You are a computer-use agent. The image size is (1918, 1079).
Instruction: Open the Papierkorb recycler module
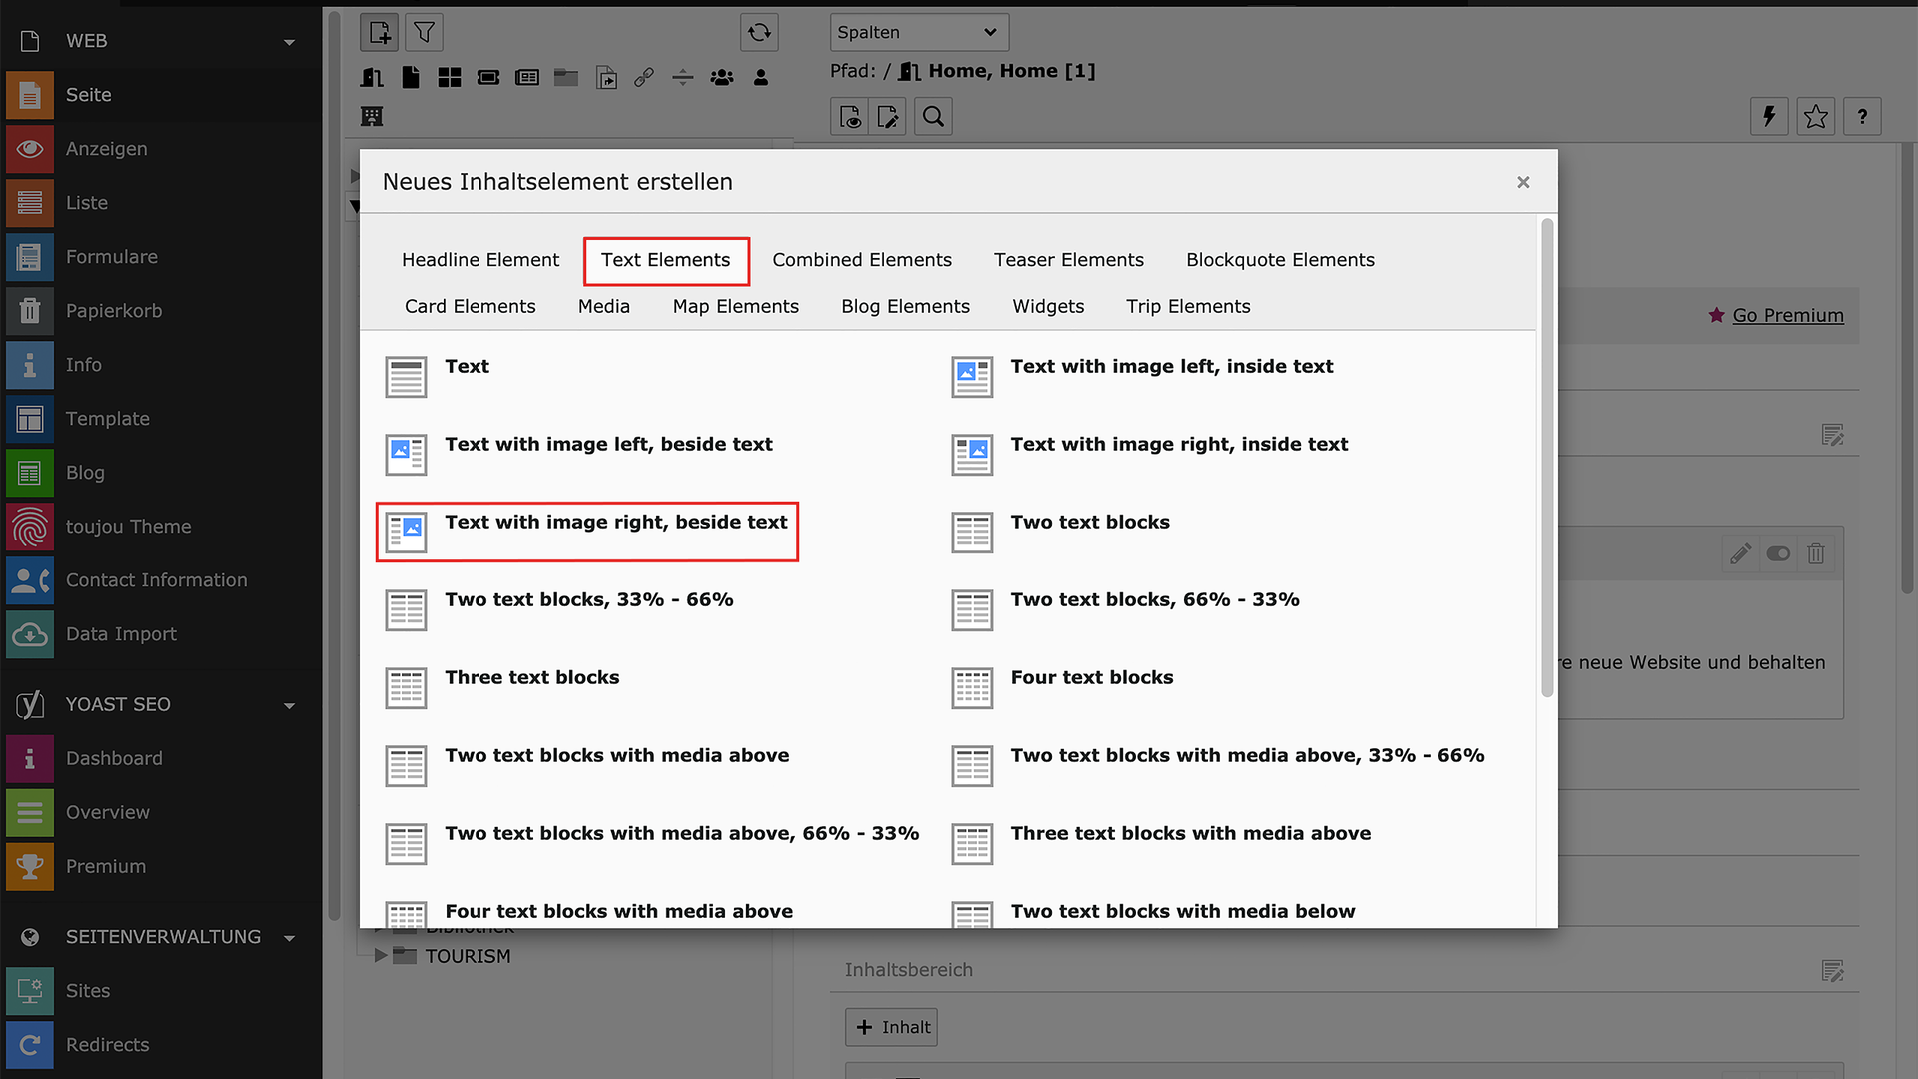113,311
